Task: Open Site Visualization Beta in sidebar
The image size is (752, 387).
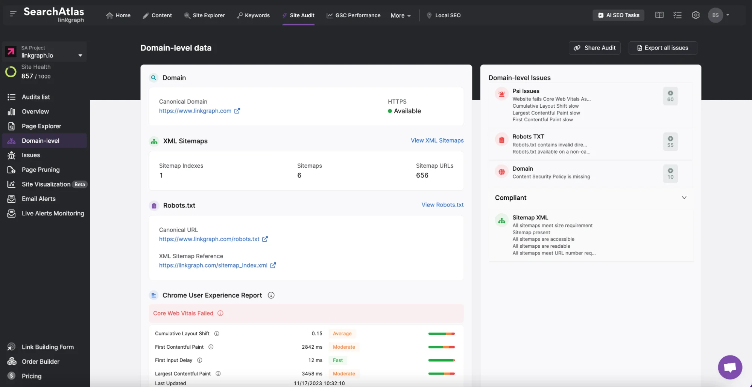Action: [46, 184]
